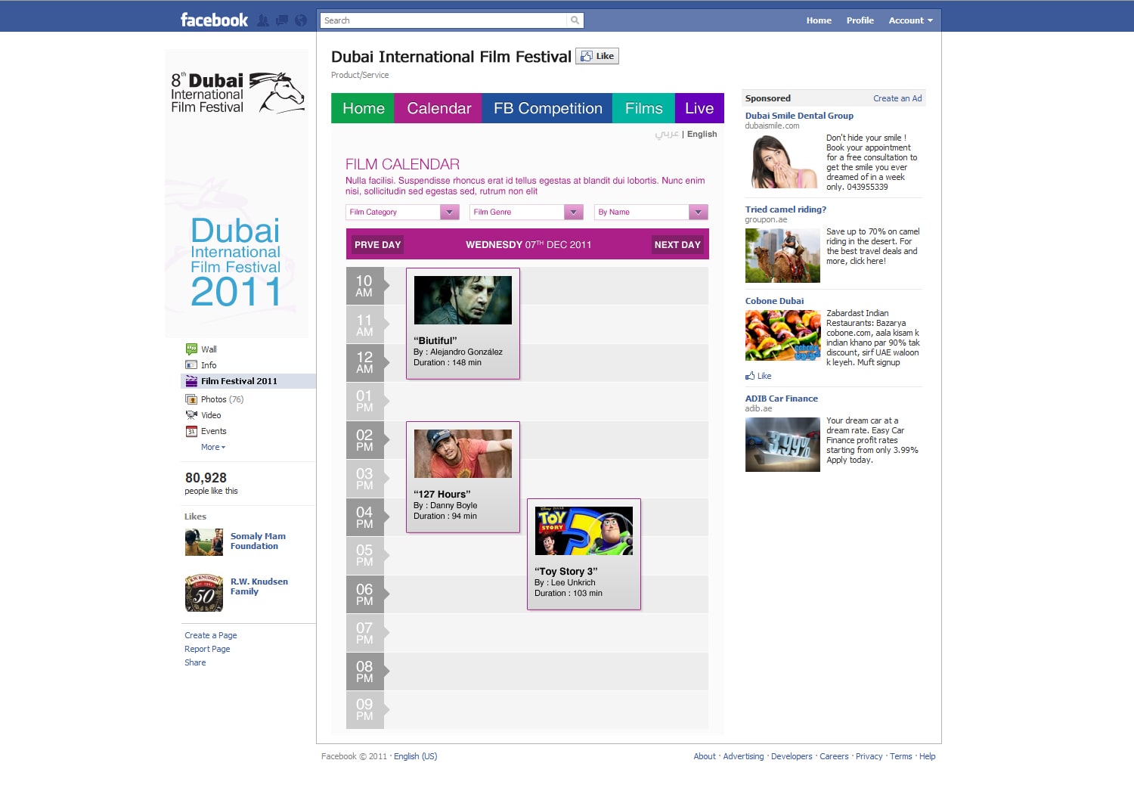The height and width of the screenshot is (791, 1134).
Task: Switch to the Home tab
Action: [x=363, y=108]
